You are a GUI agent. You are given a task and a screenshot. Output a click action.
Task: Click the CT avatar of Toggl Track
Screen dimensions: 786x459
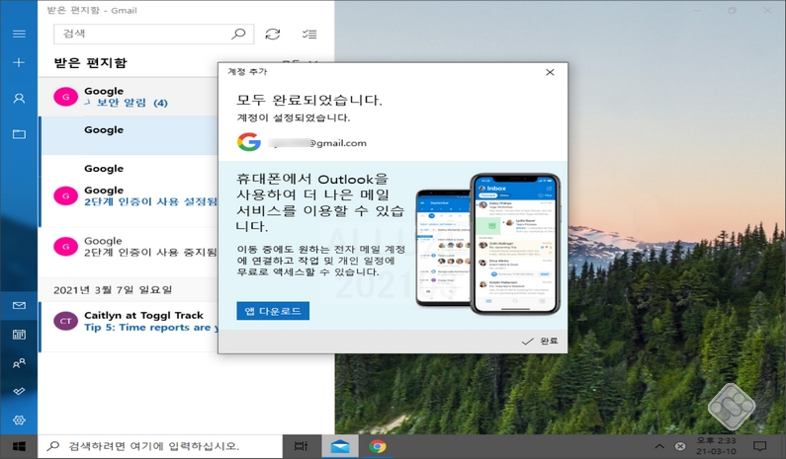tap(65, 321)
